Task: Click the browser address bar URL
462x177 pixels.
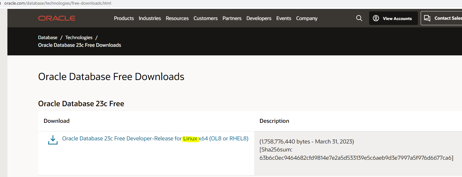Action: tap(58, 3)
